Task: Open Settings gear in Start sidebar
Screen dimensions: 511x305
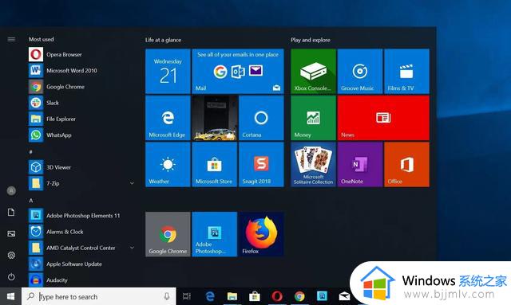Action: point(11,256)
